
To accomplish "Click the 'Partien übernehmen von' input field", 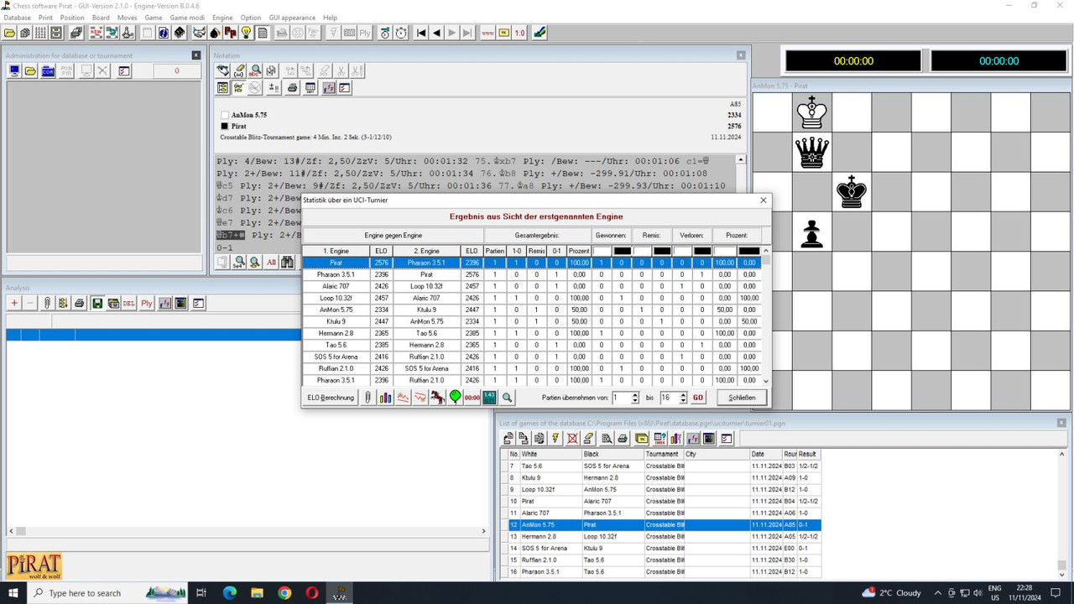I will [x=620, y=398].
